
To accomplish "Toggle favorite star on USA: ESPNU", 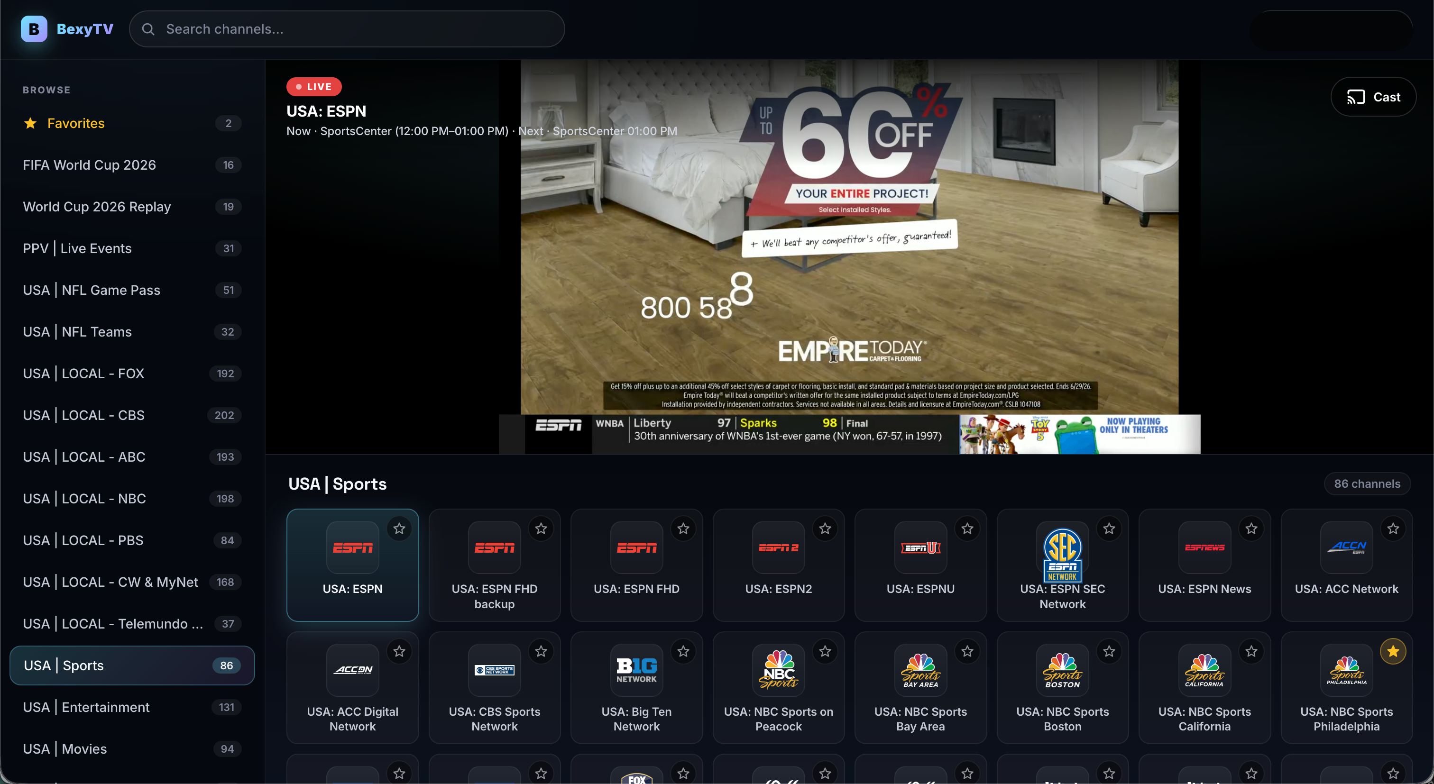I will (967, 529).
